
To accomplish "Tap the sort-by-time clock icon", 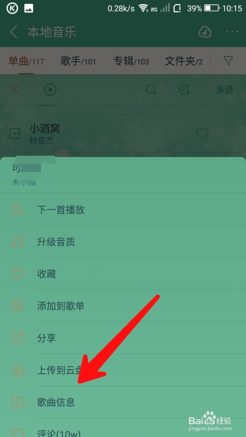I will (x=185, y=90).
